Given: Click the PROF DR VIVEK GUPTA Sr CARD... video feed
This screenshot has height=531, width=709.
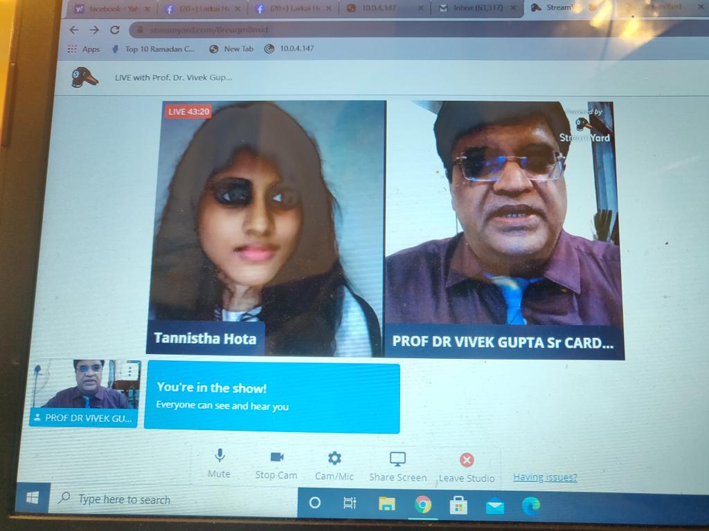Looking at the screenshot, I should coord(504,230).
